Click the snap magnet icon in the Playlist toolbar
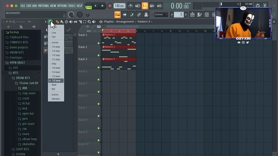 [50, 22]
